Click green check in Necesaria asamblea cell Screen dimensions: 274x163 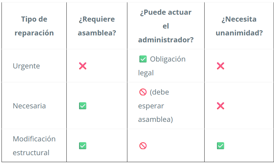pyautogui.click(x=83, y=106)
